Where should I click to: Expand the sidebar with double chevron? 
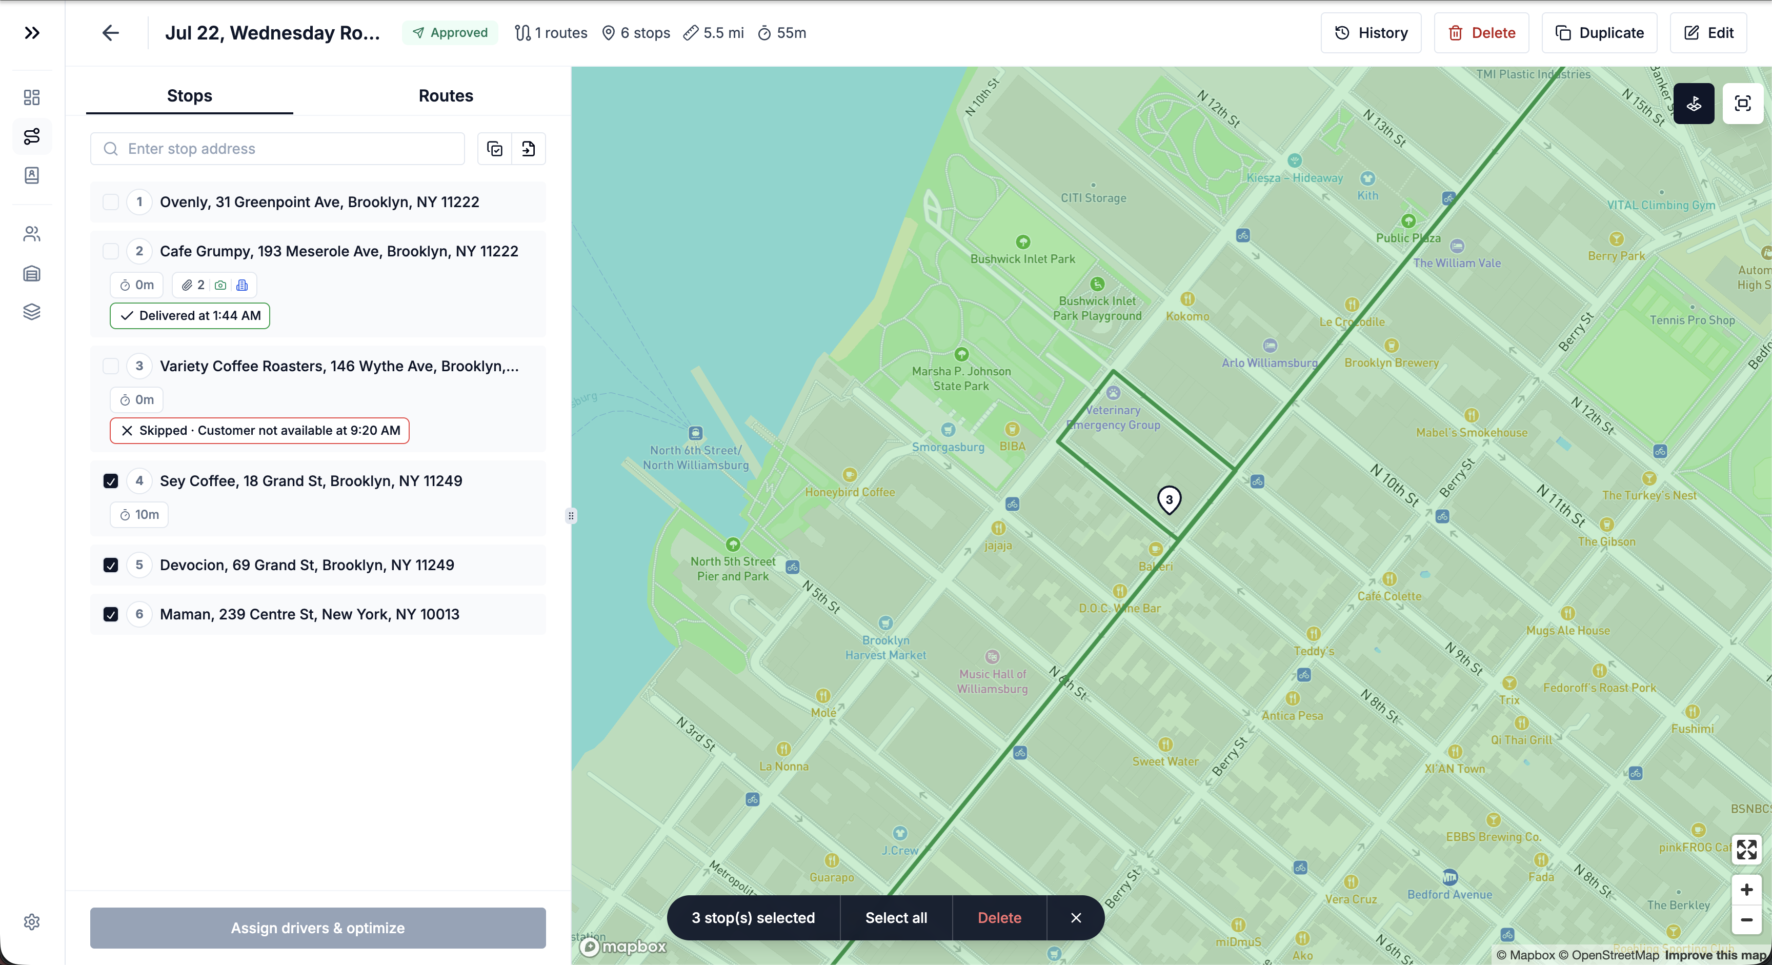(32, 32)
